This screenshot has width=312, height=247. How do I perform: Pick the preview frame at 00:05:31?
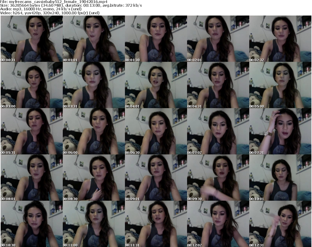pos(32,132)
